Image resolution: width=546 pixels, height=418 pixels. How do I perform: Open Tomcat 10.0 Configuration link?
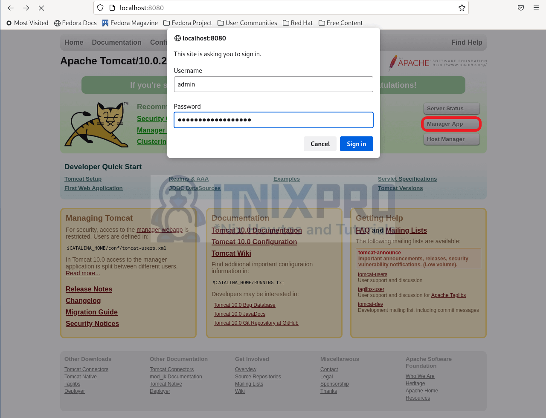[x=254, y=242]
